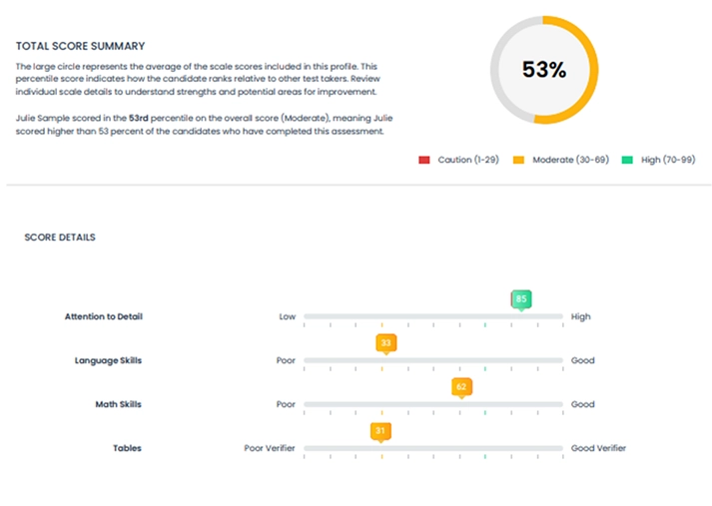Click the 31 Tables score marker

[x=380, y=430]
